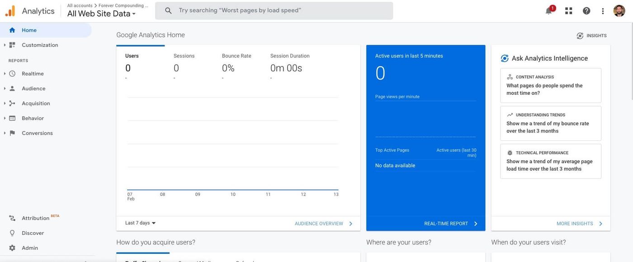The image size is (633, 262).
Task: Click the Understanding Trends line icon
Action: coord(510,115)
